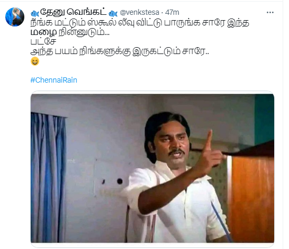Click the word பட்சே in the tweet
The width and height of the screenshot is (289, 249).
pyautogui.click(x=43, y=41)
